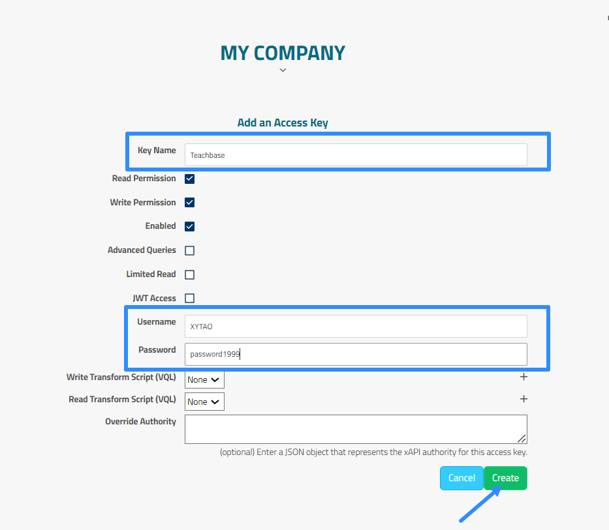Click the plus icon for Write Transform Script
The image size is (609, 530).
(x=523, y=377)
